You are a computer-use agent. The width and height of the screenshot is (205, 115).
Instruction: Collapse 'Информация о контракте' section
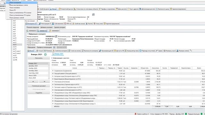[28, 34]
